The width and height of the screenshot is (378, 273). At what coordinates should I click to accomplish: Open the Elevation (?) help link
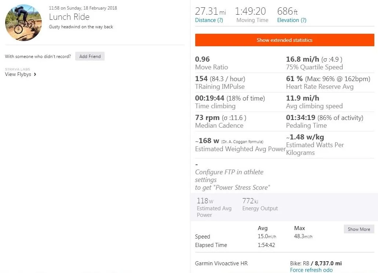[x=292, y=20]
